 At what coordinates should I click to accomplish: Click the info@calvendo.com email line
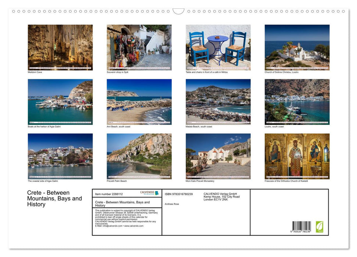point(119,226)
